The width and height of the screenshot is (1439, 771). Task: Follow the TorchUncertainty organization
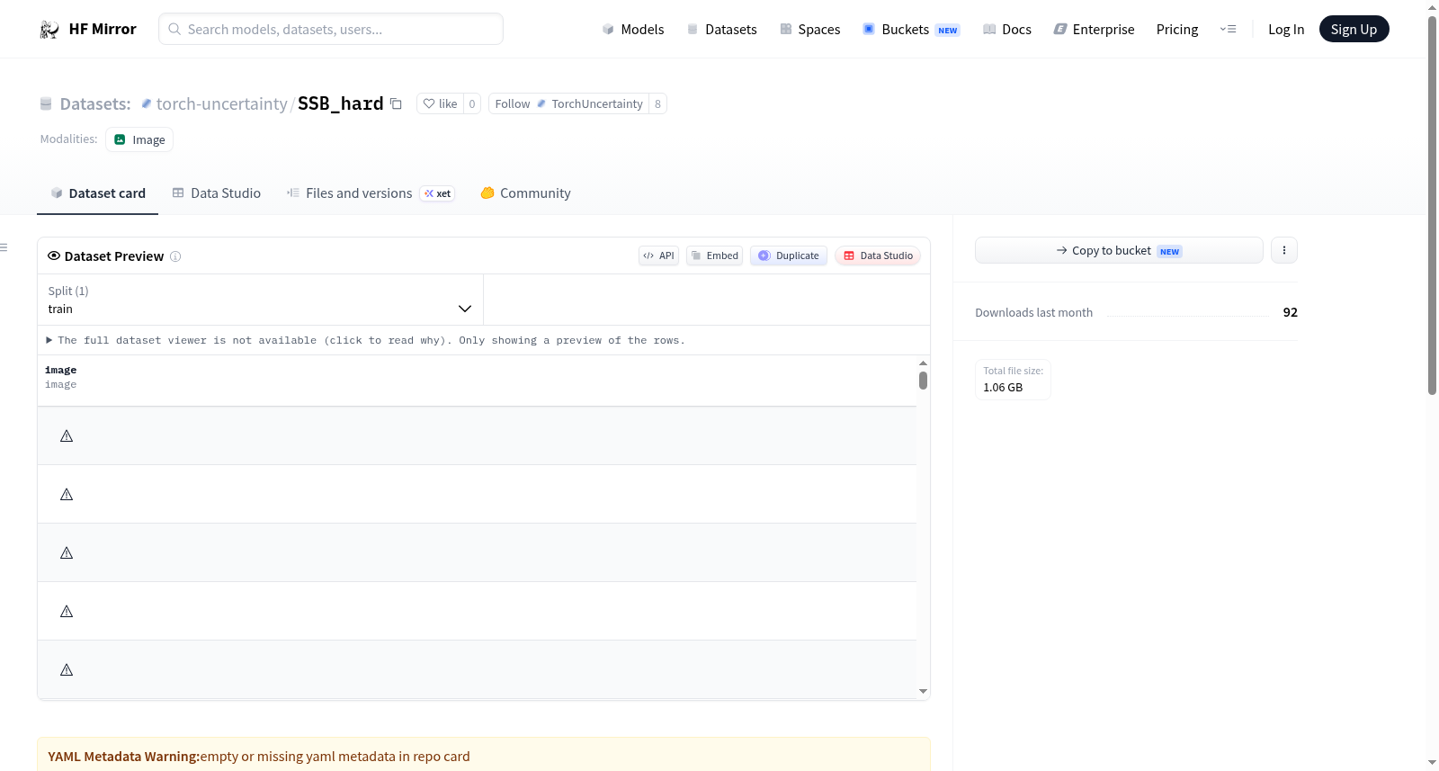(x=569, y=103)
